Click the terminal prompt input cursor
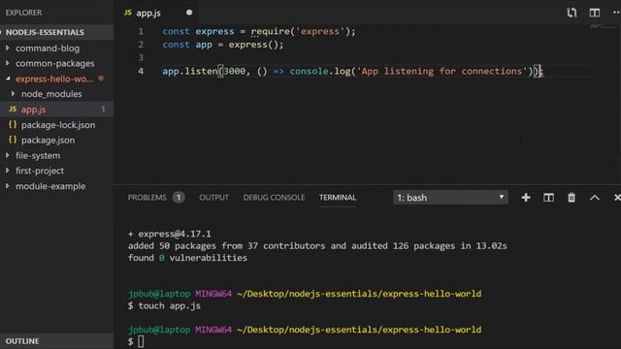Image resolution: width=621 pixels, height=349 pixels. [x=141, y=341]
